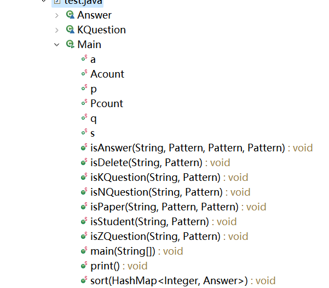Click the static field icon beside Pcount
The height and width of the screenshot is (288, 329).
coord(84,102)
